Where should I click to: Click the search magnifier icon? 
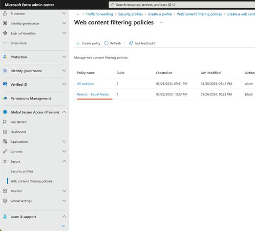[112, 5]
